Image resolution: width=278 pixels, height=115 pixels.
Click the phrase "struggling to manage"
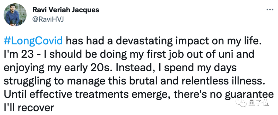[x=52, y=81]
